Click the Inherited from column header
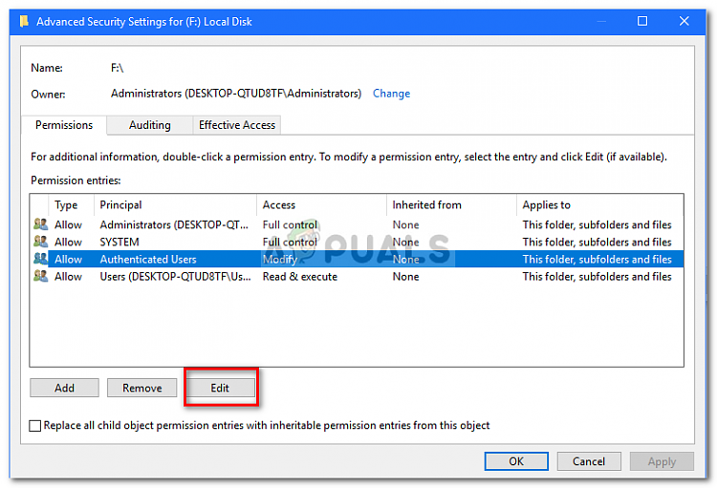 451,205
